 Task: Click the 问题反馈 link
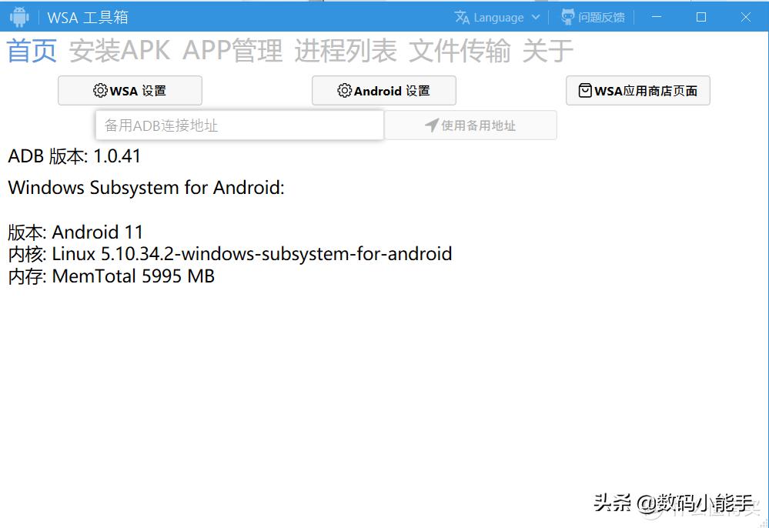click(x=602, y=16)
